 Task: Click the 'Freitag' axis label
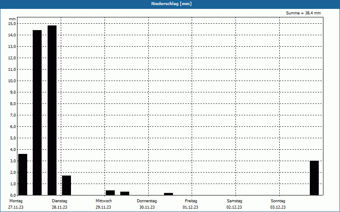[191, 201]
